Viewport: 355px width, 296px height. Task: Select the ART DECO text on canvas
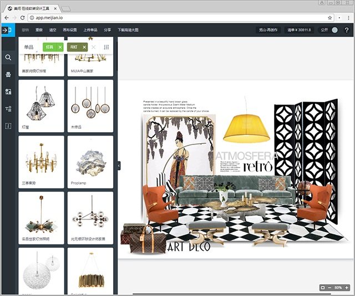coord(189,247)
